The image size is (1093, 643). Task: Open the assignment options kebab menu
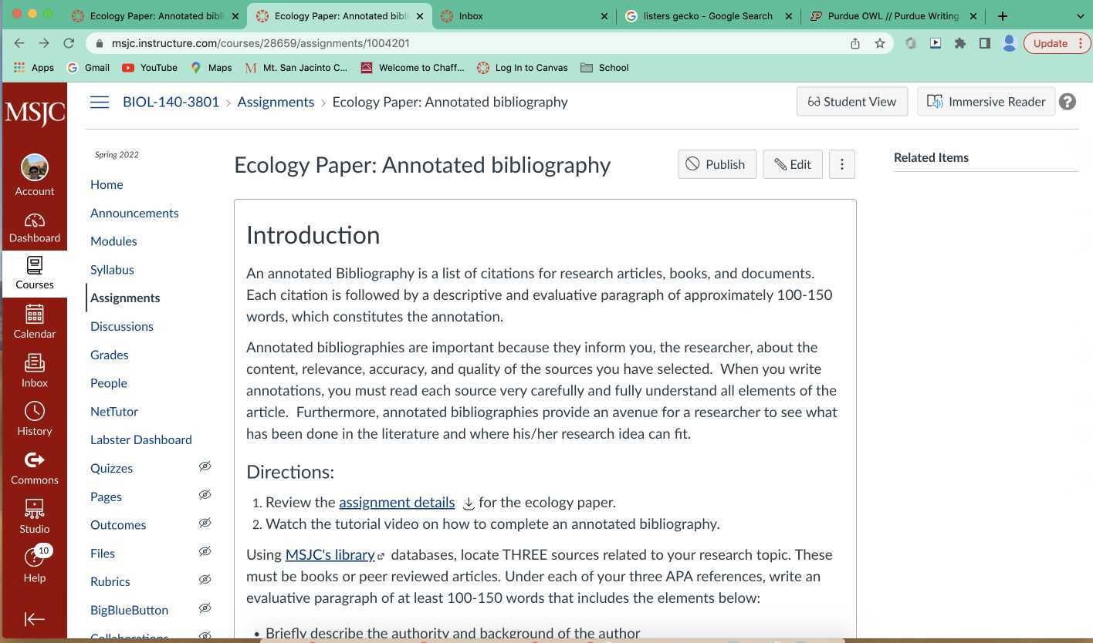[x=841, y=164]
